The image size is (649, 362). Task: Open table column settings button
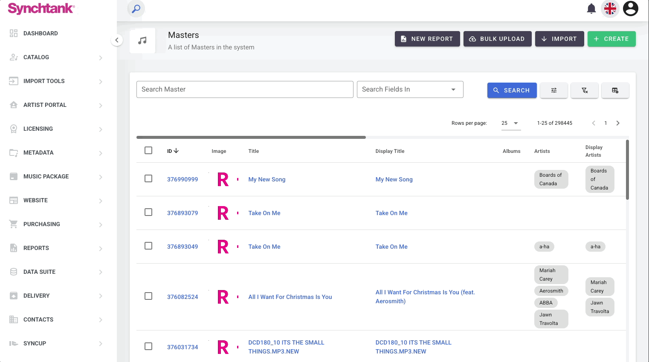[615, 90]
